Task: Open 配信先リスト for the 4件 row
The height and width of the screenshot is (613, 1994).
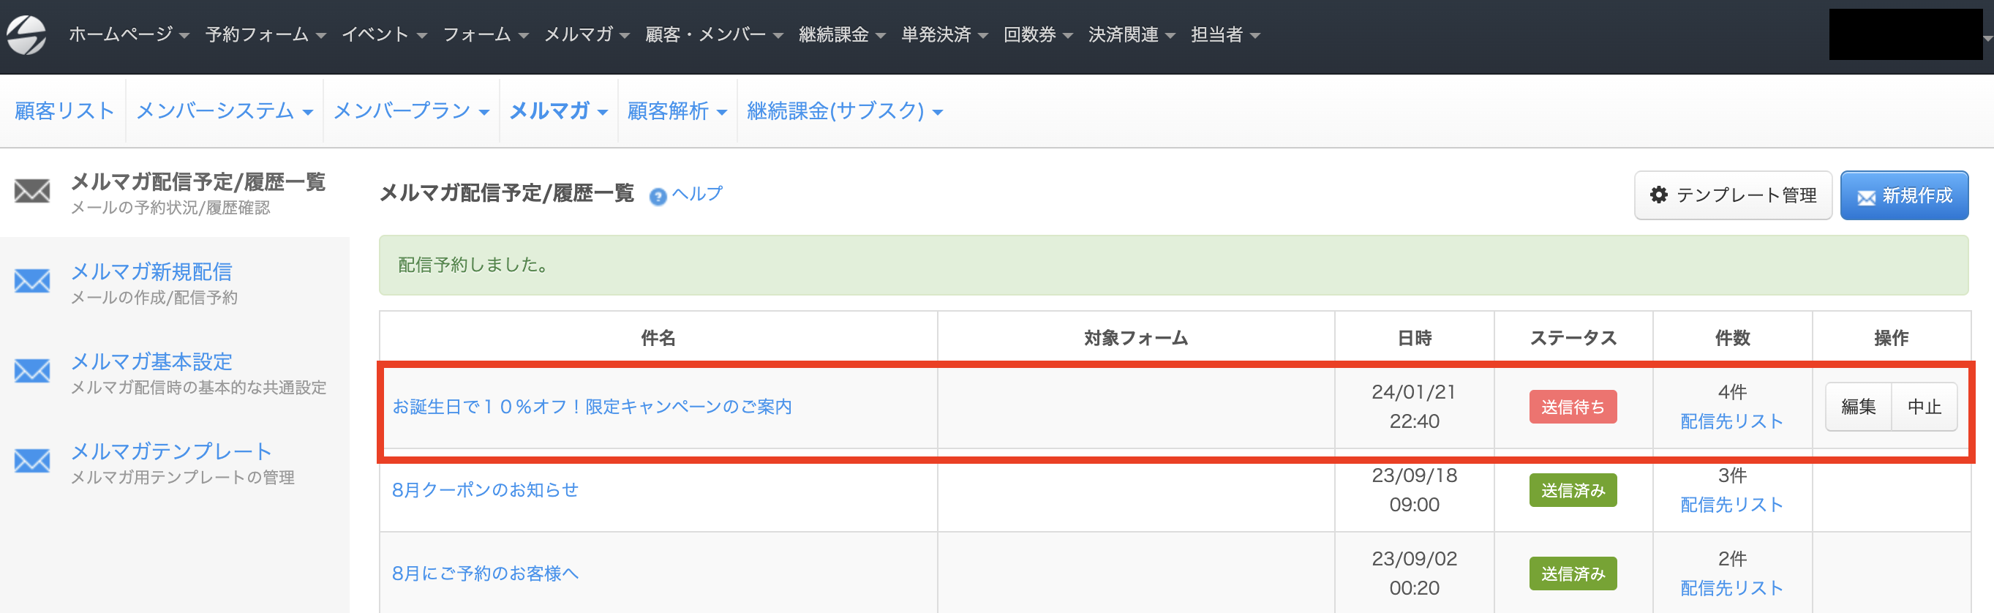Action: click(1731, 421)
